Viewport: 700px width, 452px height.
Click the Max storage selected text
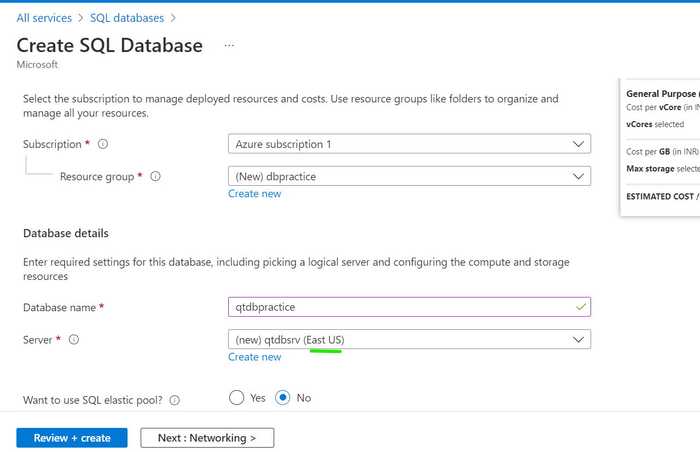(663, 169)
